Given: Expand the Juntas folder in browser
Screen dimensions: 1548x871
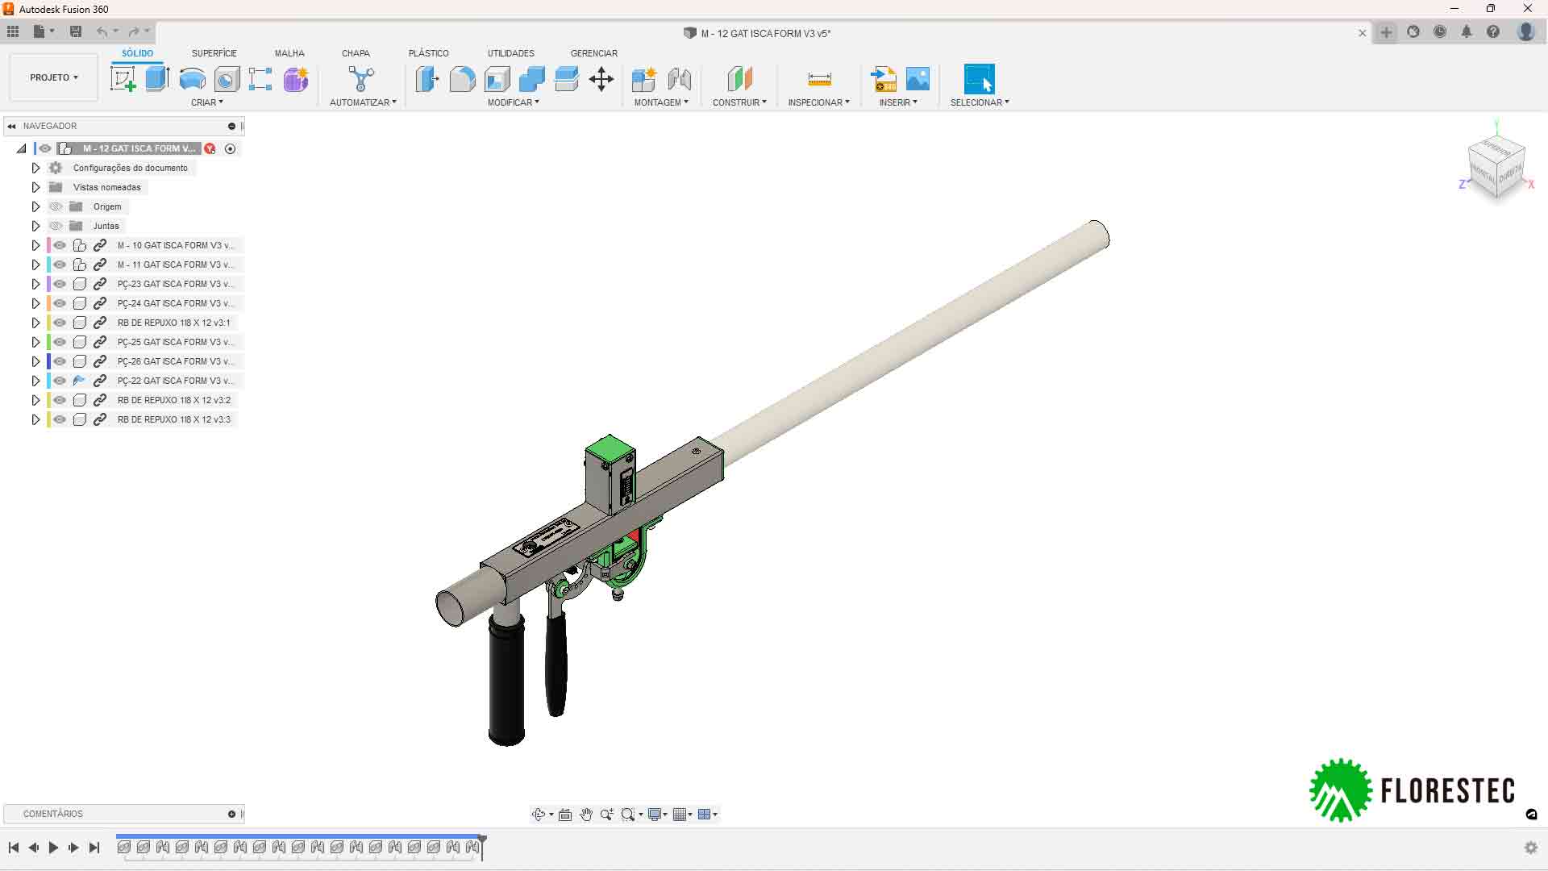Looking at the screenshot, I should (35, 226).
